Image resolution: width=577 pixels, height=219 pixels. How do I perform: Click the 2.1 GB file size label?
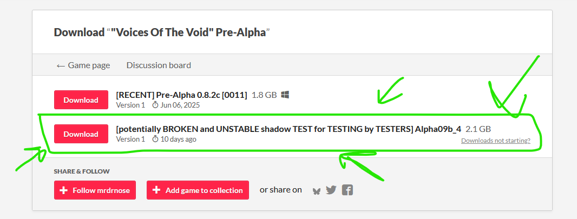[478, 129]
